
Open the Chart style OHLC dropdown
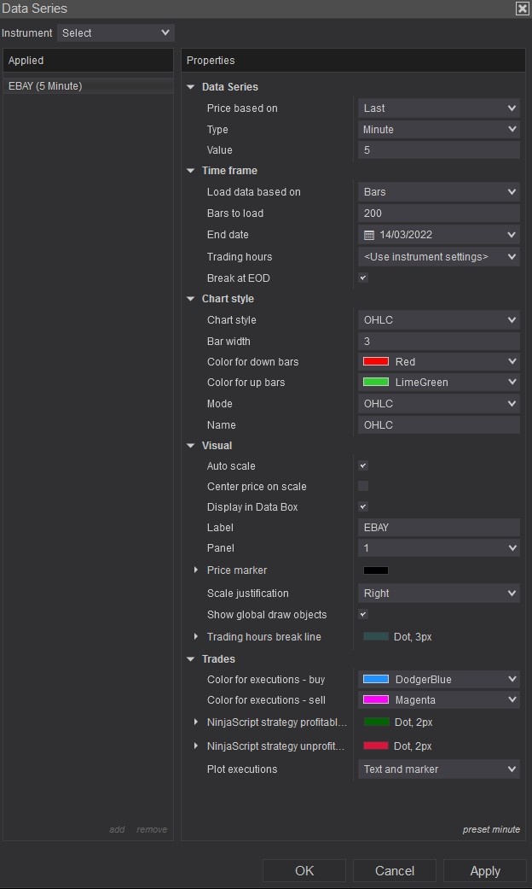[438, 320]
